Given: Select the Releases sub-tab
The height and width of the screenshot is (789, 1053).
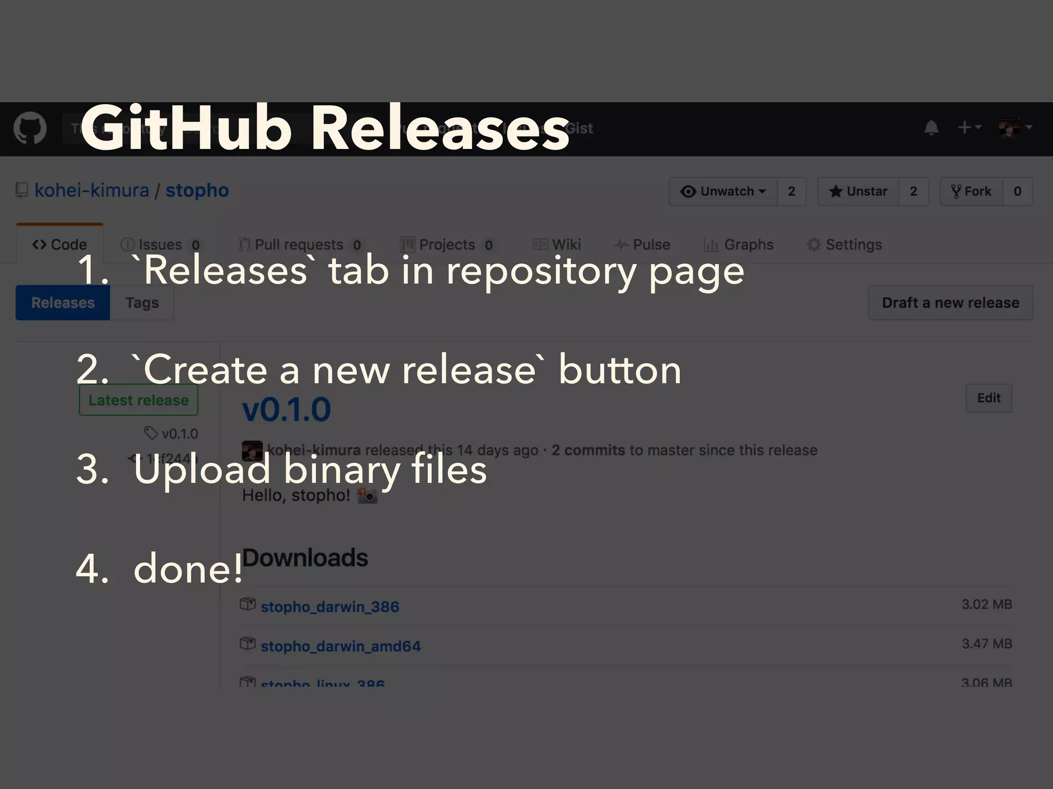Looking at the screenshot, I should pyautogui.click(x=63, y=303).
